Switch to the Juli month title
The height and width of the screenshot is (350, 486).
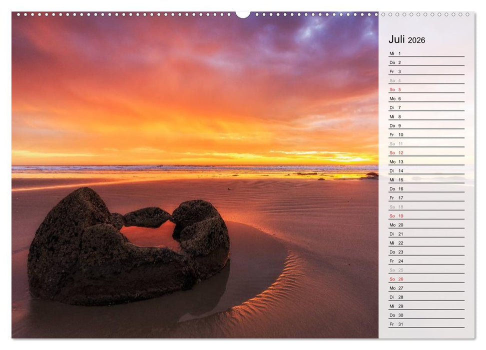point(395,40)
